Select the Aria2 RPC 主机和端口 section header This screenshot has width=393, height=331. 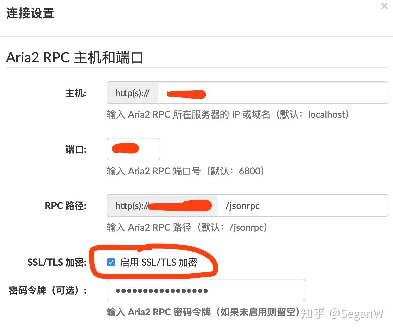pyautogui.click(x=75, y=57)
